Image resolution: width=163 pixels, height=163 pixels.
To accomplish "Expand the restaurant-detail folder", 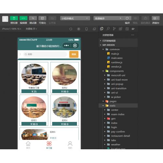I will click(x=118, y=136).
